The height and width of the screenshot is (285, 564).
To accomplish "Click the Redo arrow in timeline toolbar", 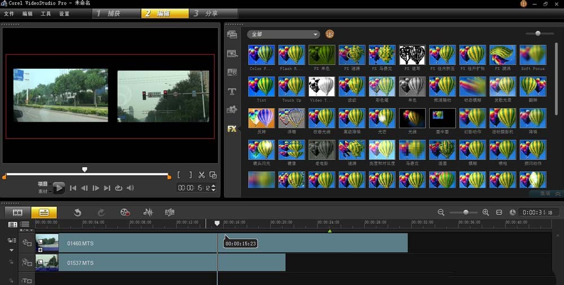I will (101, 212).
